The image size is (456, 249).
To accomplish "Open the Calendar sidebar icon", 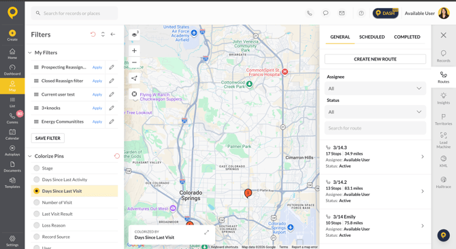I will [12, 132].
